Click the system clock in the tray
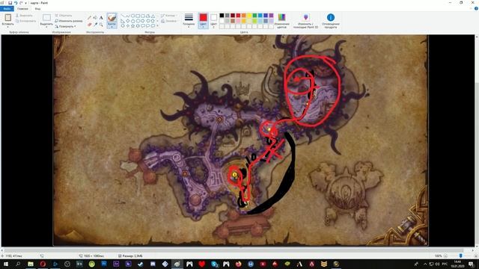479x269 pixels. pos(457,264)
